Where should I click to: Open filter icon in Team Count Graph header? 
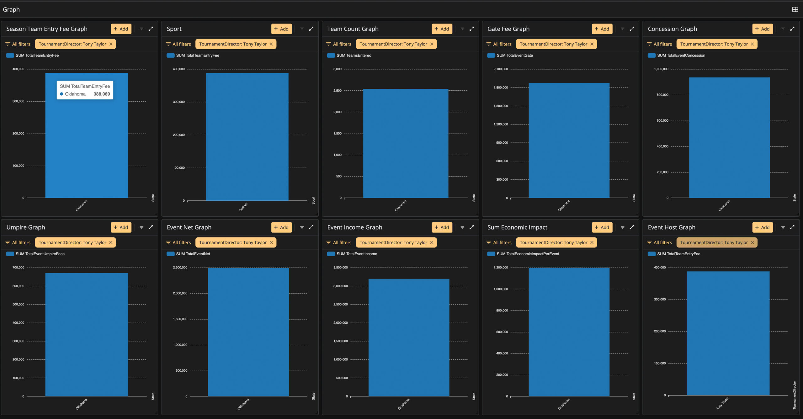462,29
